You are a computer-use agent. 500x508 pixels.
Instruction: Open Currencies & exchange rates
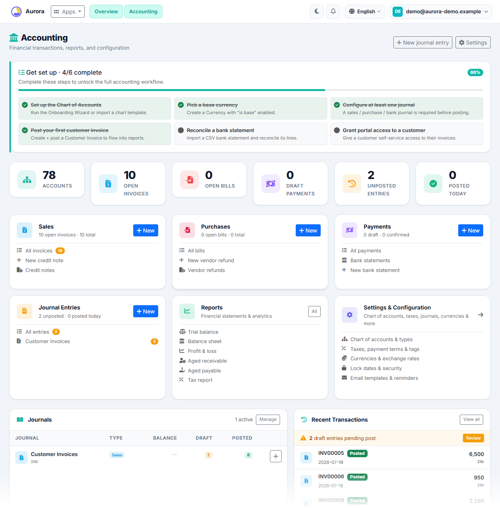[x=385, y=359]
